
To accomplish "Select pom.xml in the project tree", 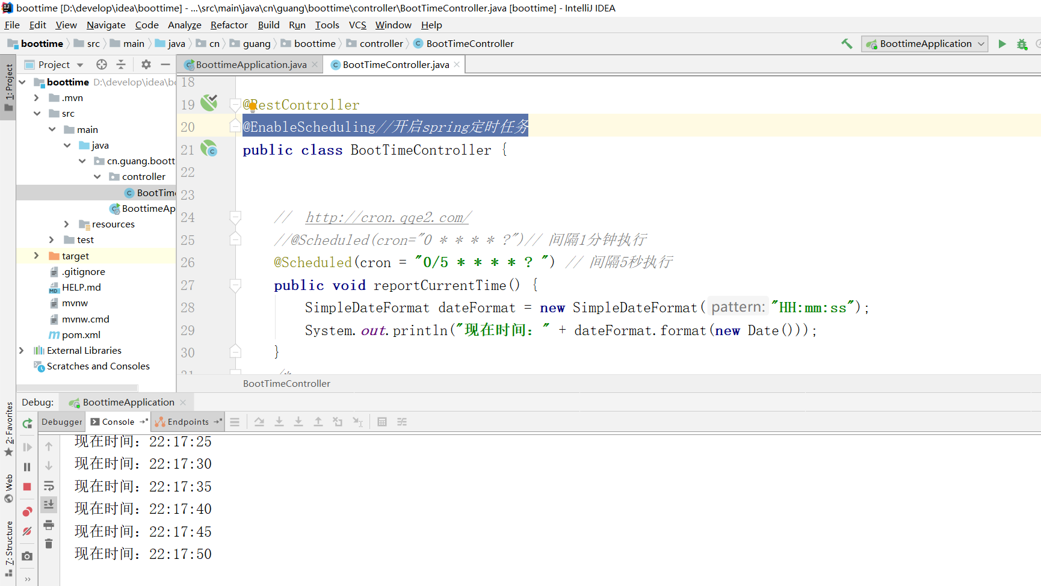I will 81,335.
